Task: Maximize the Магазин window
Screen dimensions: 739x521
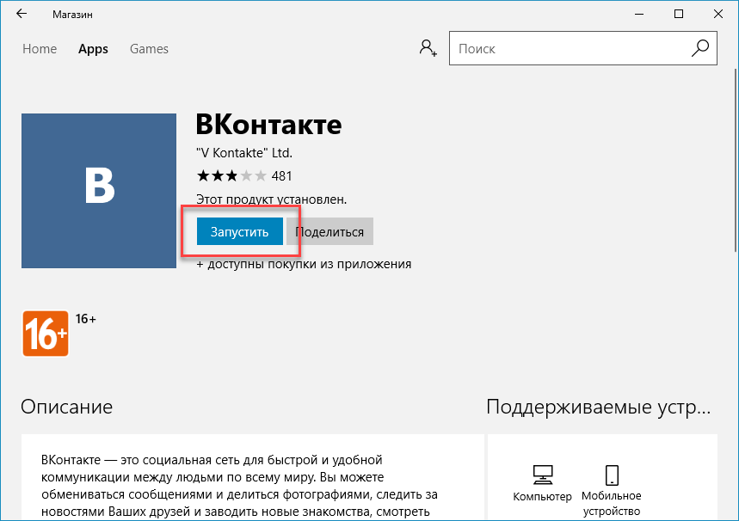Action: [679, 14]
